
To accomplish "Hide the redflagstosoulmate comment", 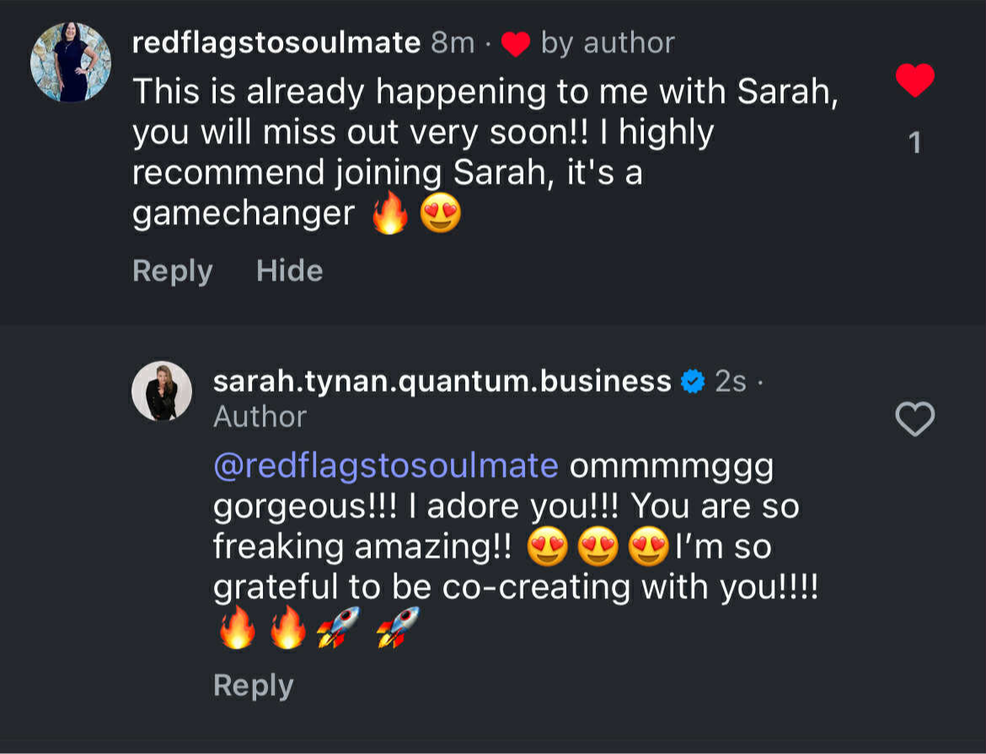I will click(x=289, y=271).
